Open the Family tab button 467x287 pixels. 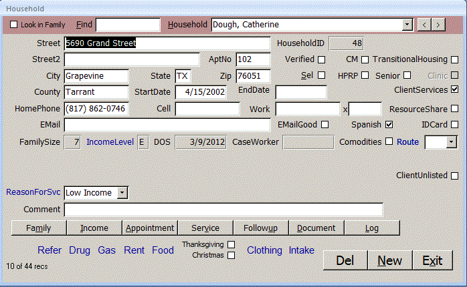[x=39, y=228]
